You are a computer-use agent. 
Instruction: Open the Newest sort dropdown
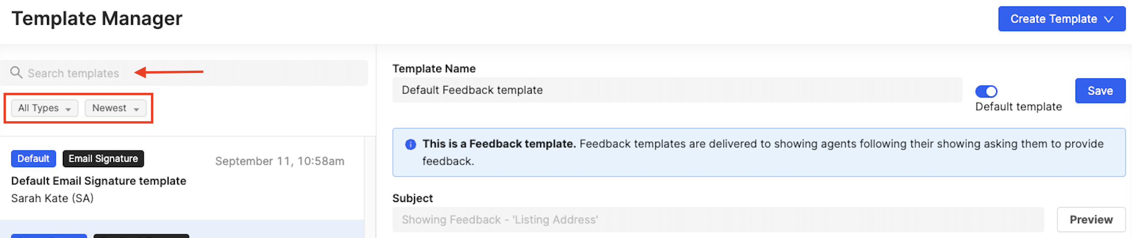point(115,108)
